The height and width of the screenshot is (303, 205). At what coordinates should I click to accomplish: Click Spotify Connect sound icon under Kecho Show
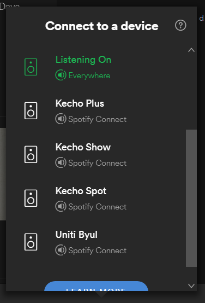(x=61, y=162)
